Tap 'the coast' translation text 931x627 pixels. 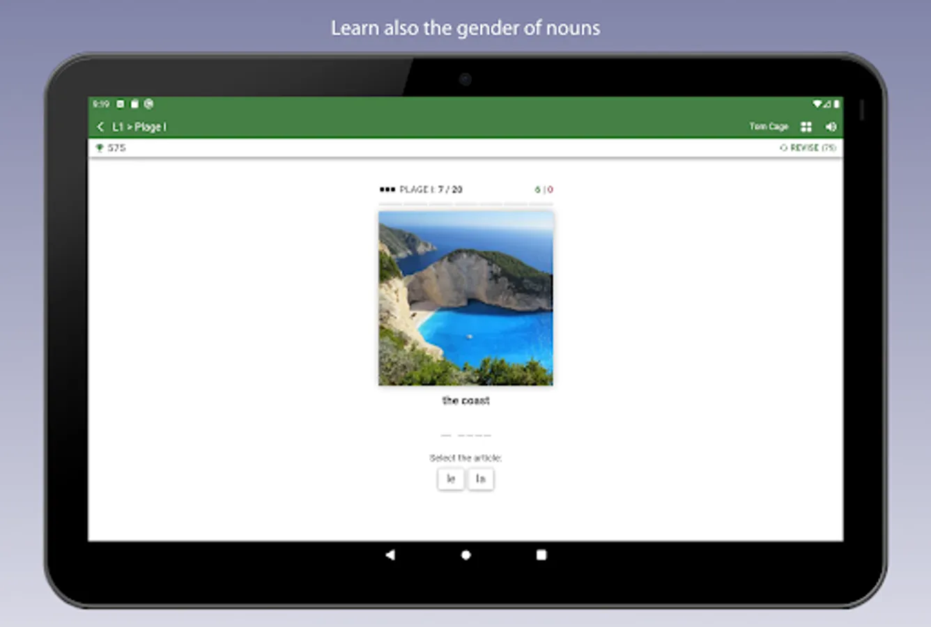point(465,401)
